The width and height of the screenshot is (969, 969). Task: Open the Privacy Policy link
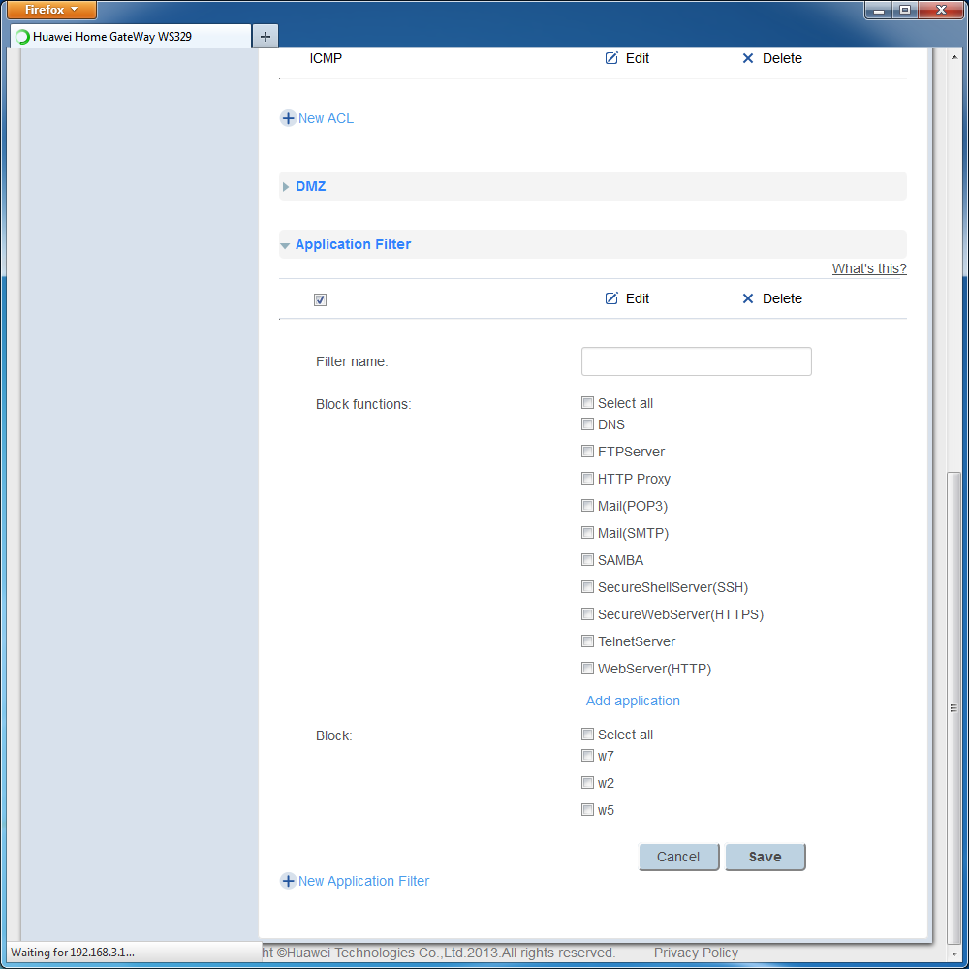pyautogui.click(x=696, y=953)
